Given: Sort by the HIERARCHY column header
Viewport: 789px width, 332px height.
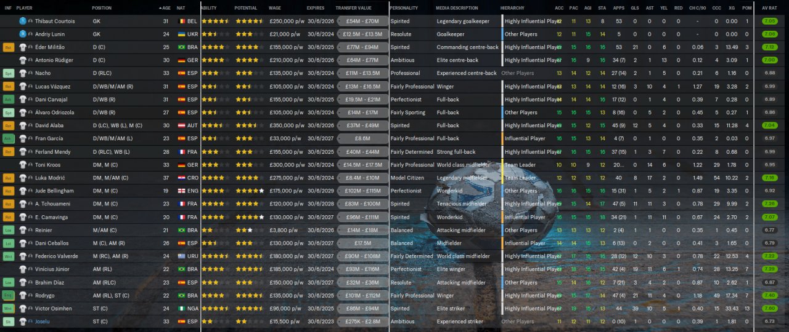Looking at the screenshot, I should point(513,8).
